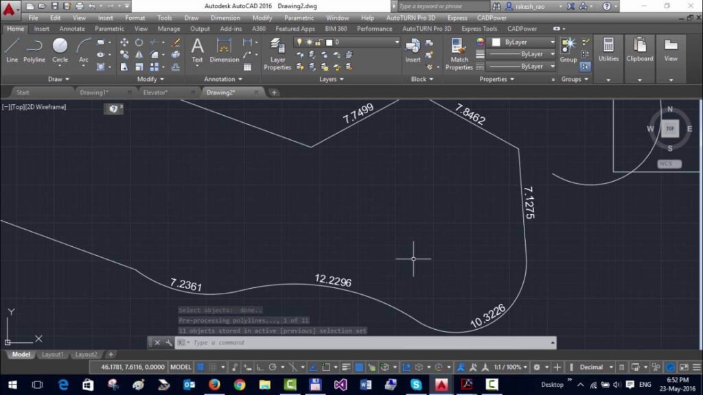
Task: Expand the Draw panel
Action: coord(58,80)
